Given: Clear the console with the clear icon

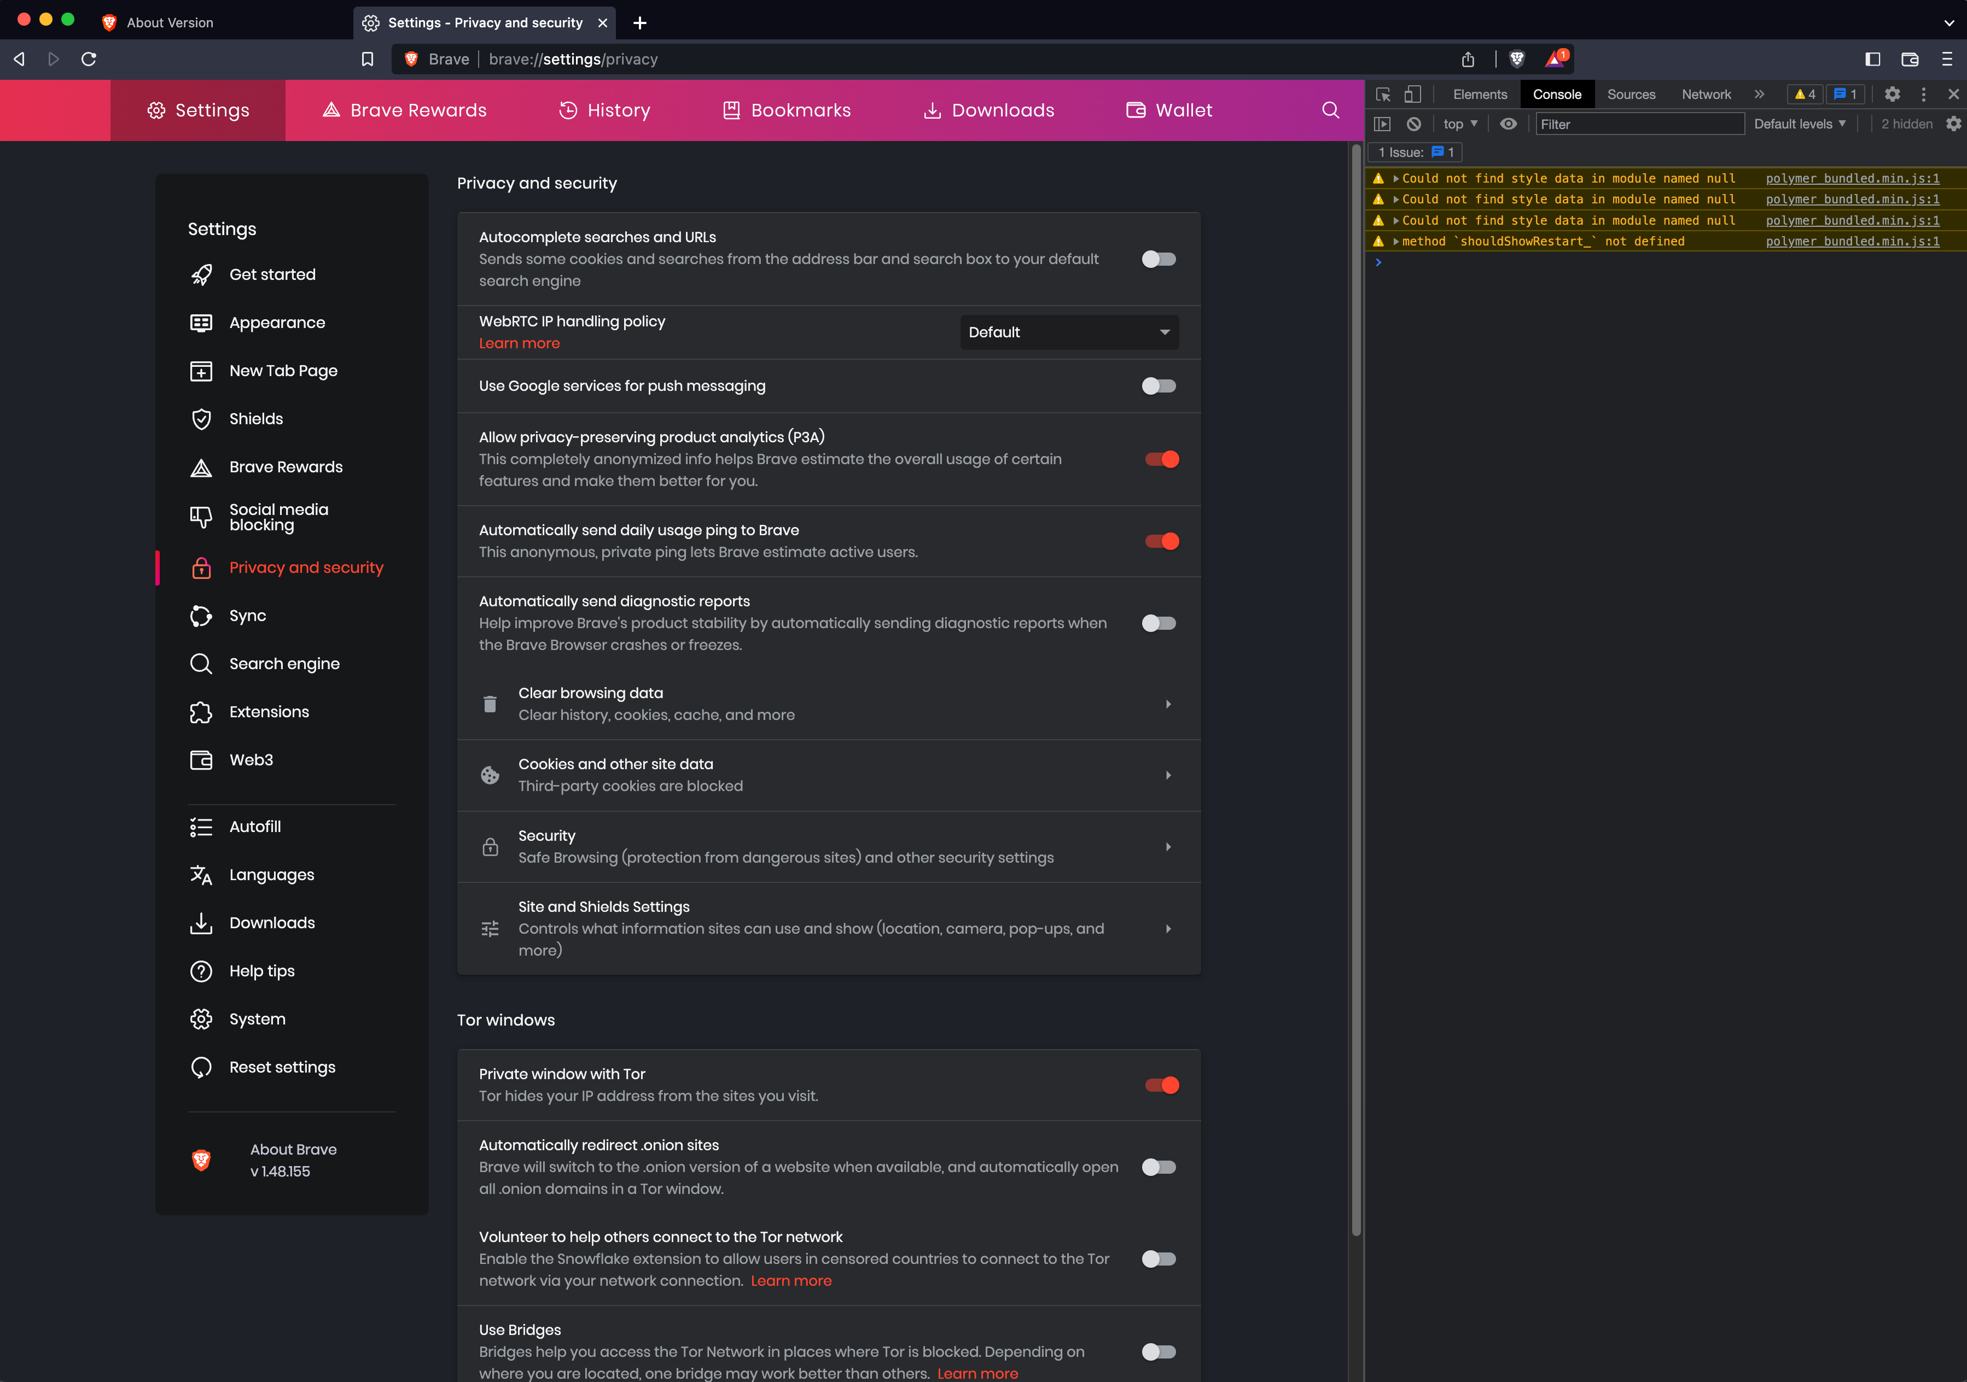Looking at the screenshot, I should (x=1413, y=124).
